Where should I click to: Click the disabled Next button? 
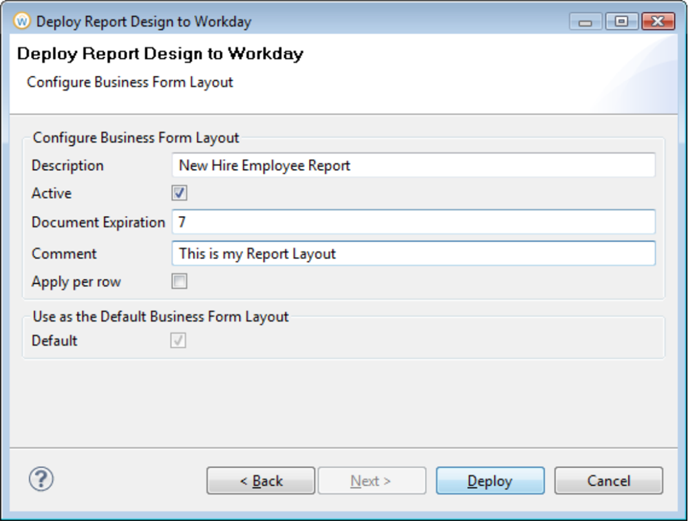coord(372,480)
